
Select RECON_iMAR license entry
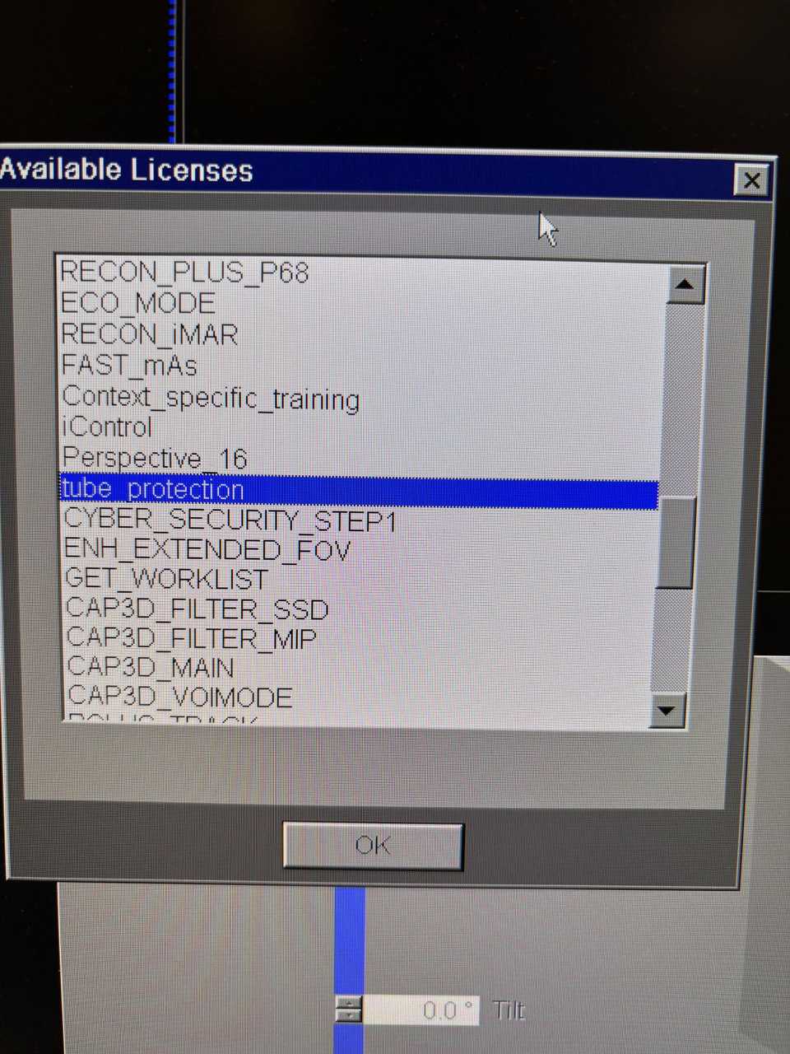[x=150, y=334]
